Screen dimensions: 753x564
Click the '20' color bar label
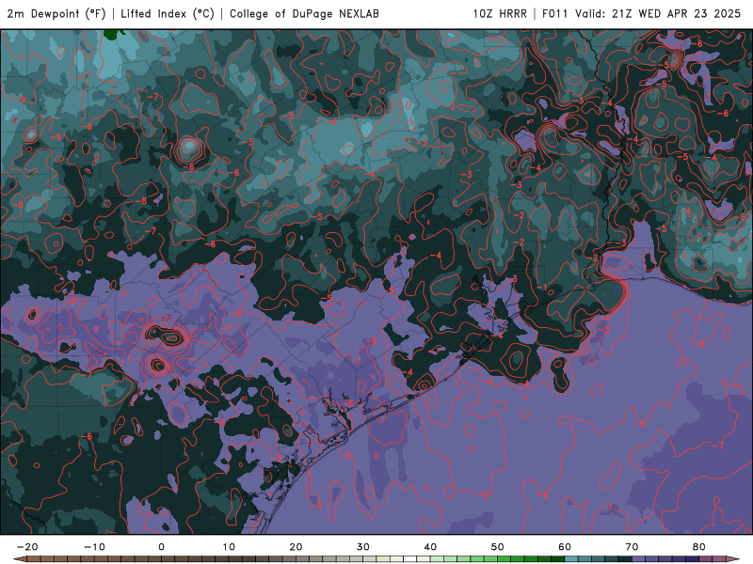(x=296, y=547)
